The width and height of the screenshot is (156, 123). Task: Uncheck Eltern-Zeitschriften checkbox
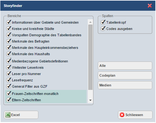coord(8,100)
